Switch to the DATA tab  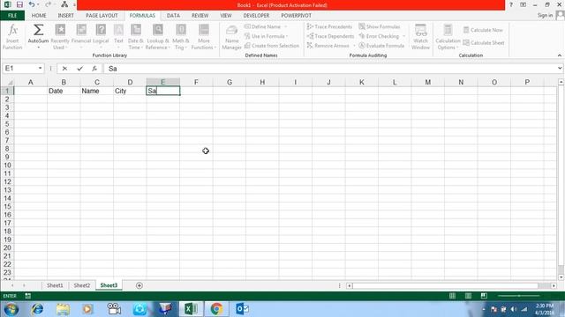pos(173,16)
